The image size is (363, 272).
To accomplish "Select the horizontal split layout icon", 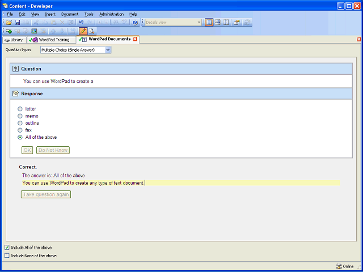I will tap(217, 23).
